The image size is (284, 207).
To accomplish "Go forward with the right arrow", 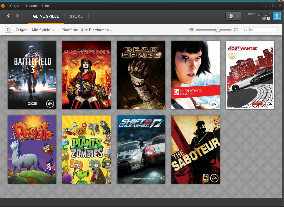I will [17, 16].
